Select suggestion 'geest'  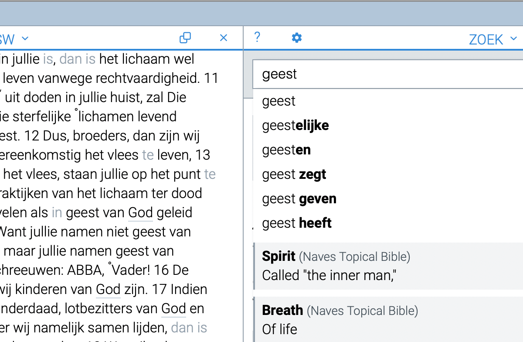(x=279, y=101)
